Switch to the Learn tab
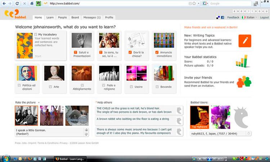The height and width of the screenshot is (162, 270). (x=50, y=17)
